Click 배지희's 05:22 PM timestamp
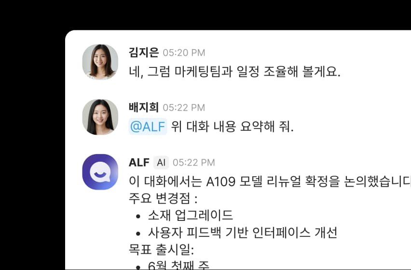 (184, 108)
